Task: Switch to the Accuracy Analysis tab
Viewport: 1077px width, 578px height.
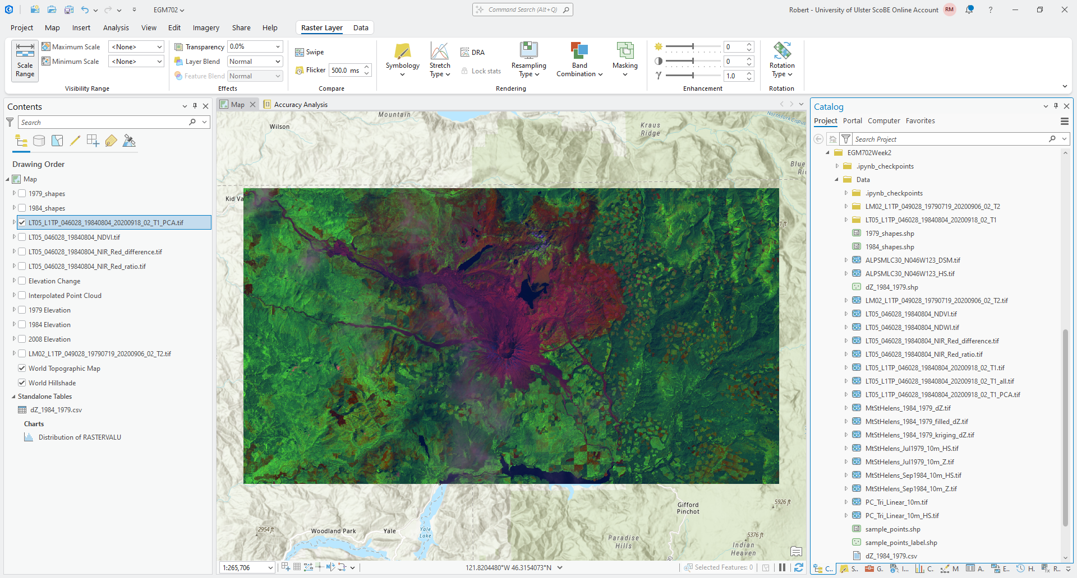Action: 301,105
